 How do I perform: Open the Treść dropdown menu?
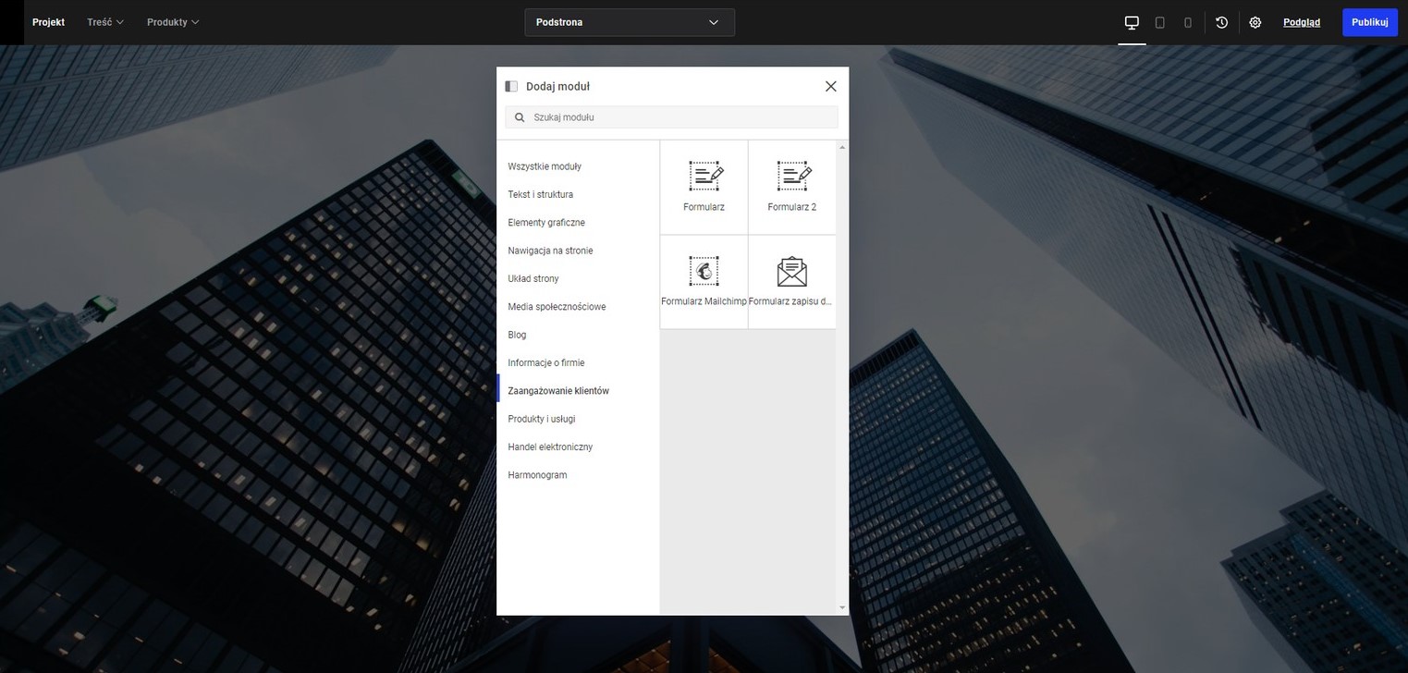(105, 22)
